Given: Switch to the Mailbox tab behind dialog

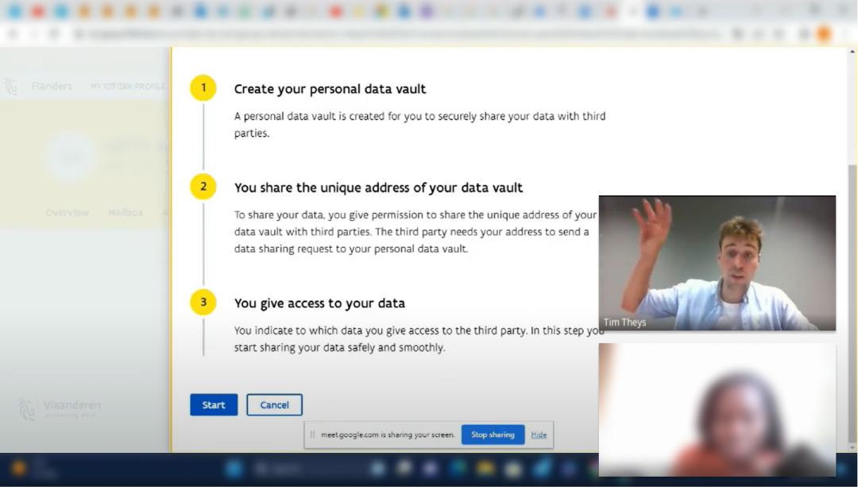Looking at the screenshot, I should [x=126, y=212].
